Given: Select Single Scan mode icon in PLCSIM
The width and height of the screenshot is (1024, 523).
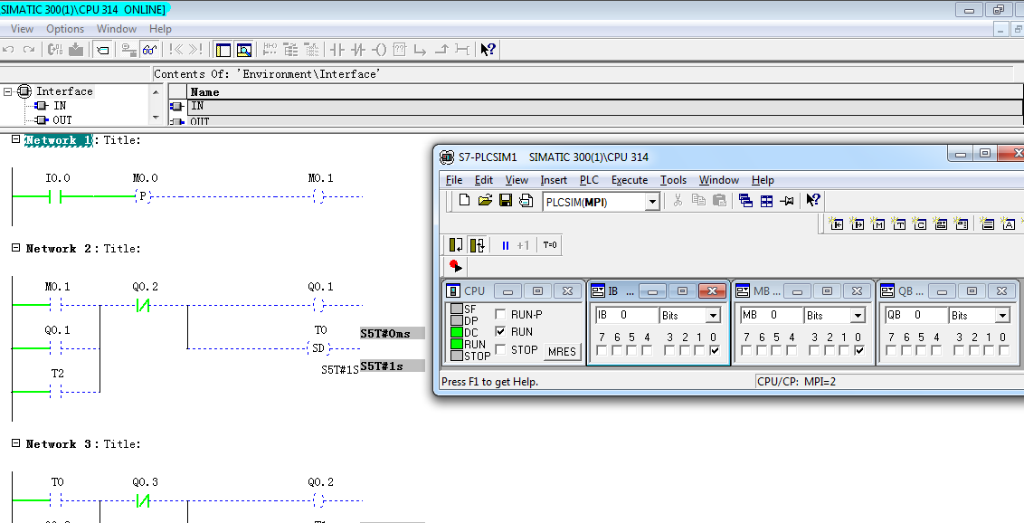Looking at the screenshot, I should 457,245.
